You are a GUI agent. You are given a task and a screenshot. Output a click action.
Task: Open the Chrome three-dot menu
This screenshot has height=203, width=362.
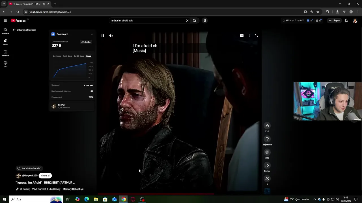coord(358,12)
